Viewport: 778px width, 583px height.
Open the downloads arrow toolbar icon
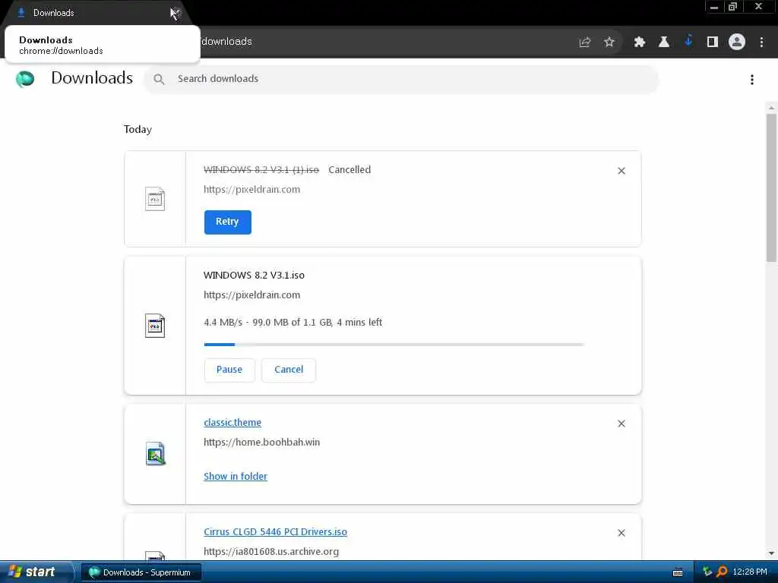pyautogui.click(x=688, y=41)
